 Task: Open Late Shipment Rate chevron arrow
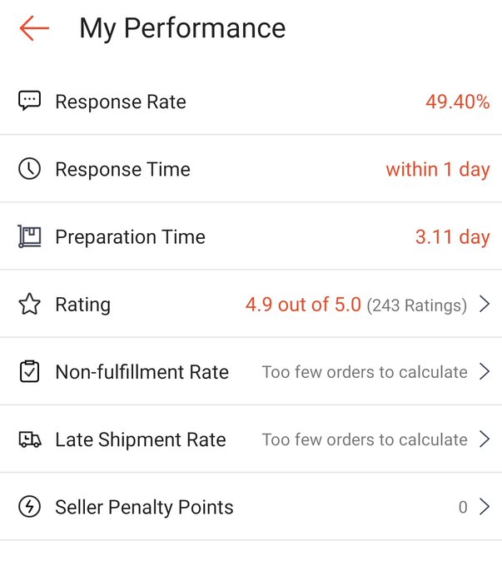click(485, 439)
